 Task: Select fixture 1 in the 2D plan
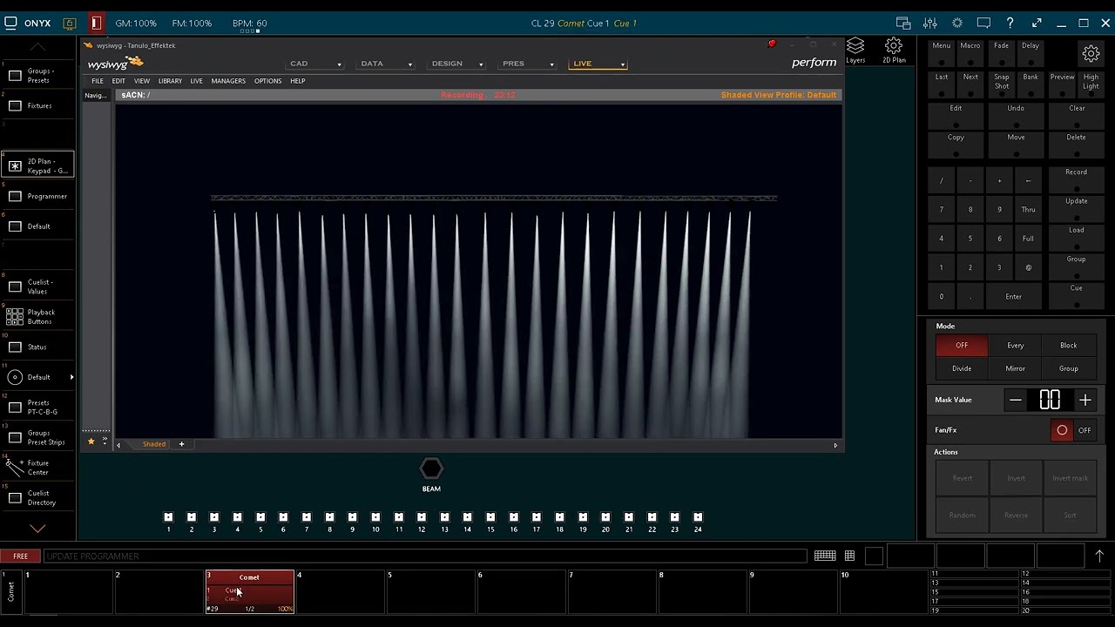[x=168, y=517]
